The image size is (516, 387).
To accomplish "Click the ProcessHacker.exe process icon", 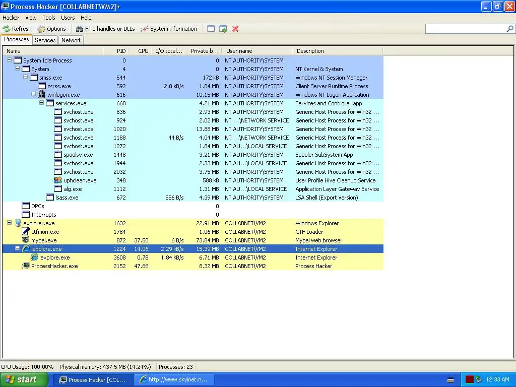I will pos(26,266).
